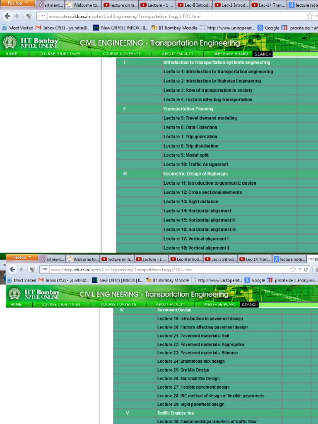318x424 pixels.
Task: Open Lecture 4: Factors affecting transportation
Action: pyautogui.click(x=208, y=99)
